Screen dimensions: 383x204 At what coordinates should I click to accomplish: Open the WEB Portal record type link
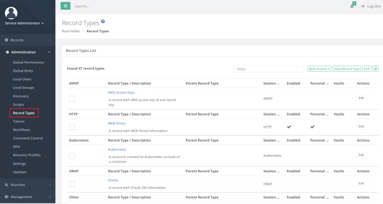(x=117, y=123)
